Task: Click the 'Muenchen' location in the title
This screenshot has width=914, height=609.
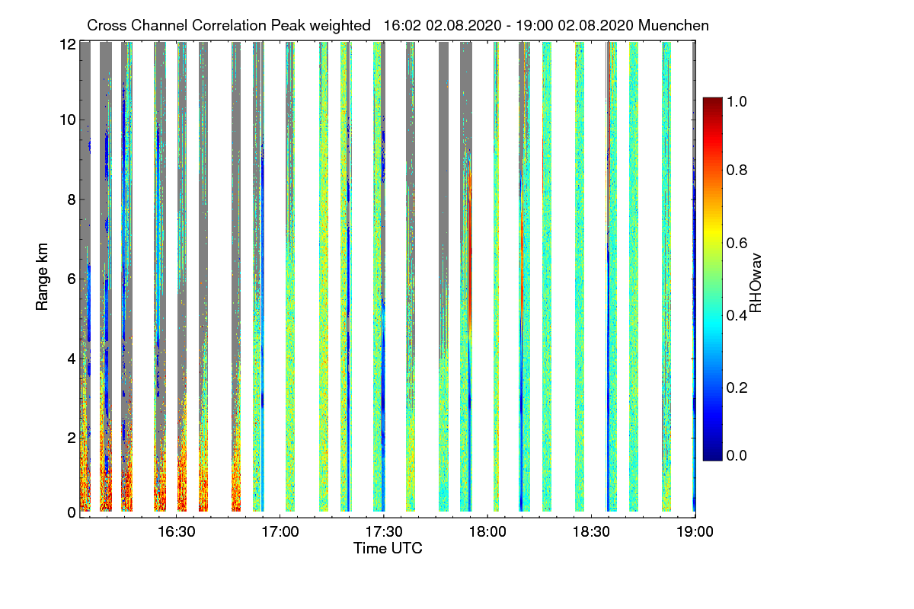Action: pyautogui.click(x=673, y=26)
